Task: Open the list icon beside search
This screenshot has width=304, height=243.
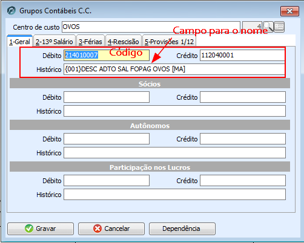Action: pyautogui.click(x=279, y=27)
